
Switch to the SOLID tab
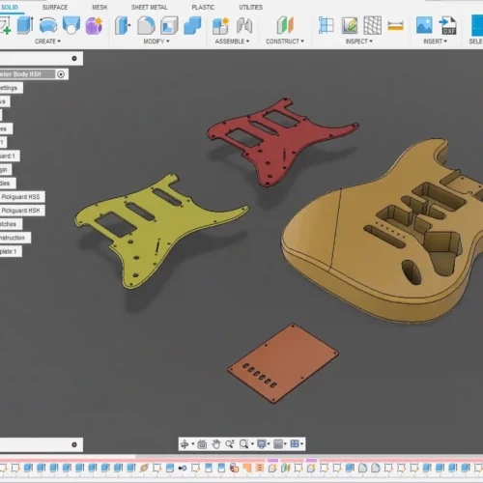(10, 7)
